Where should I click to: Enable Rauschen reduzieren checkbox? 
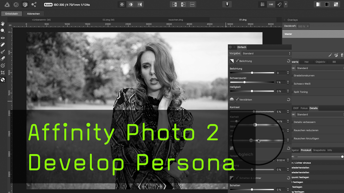pos(292,130)
